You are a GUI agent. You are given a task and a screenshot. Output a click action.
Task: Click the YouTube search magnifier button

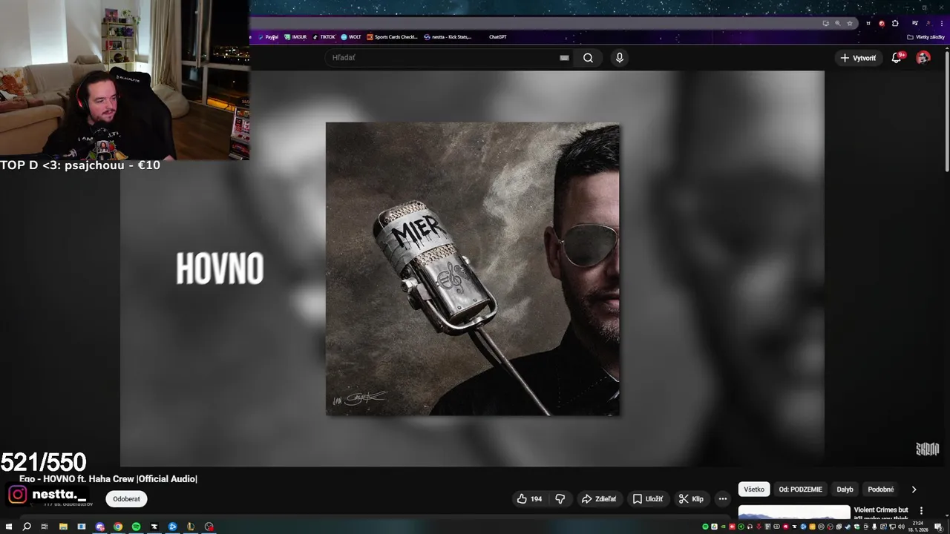click(588, 58)
